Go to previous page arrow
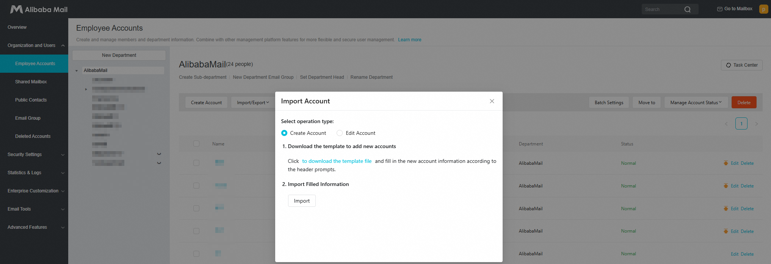771x264 pixels. (x=726, y=124)
